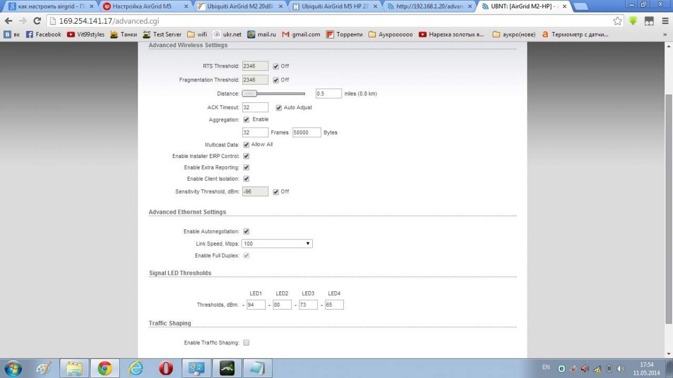Image resolution: width=673 pixels, height=378 pixels.
Task: Toggle the RTS Threshold Off checkbox
Action: [276, 66]
